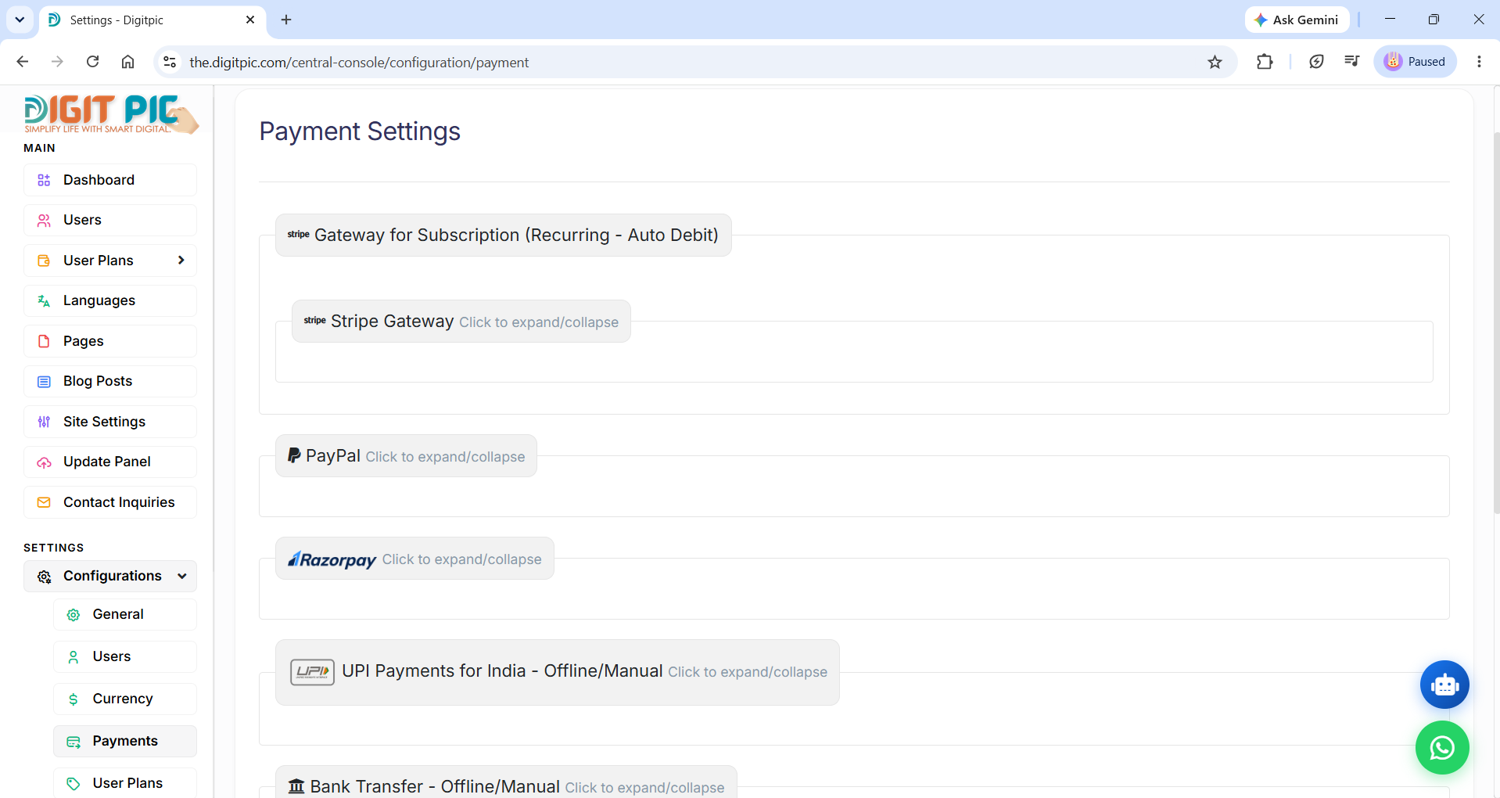Screen dimensions: 1500x798
Task: Expand the Stripe Gateway section
Action: tap(461, 322)
